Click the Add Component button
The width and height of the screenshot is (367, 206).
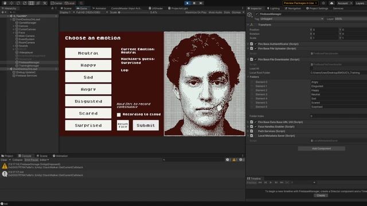coord(321,149)
